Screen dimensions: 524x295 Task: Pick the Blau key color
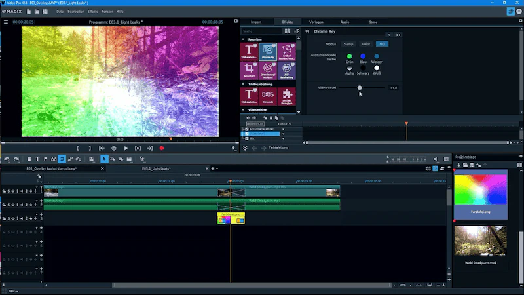coord(363,56)
